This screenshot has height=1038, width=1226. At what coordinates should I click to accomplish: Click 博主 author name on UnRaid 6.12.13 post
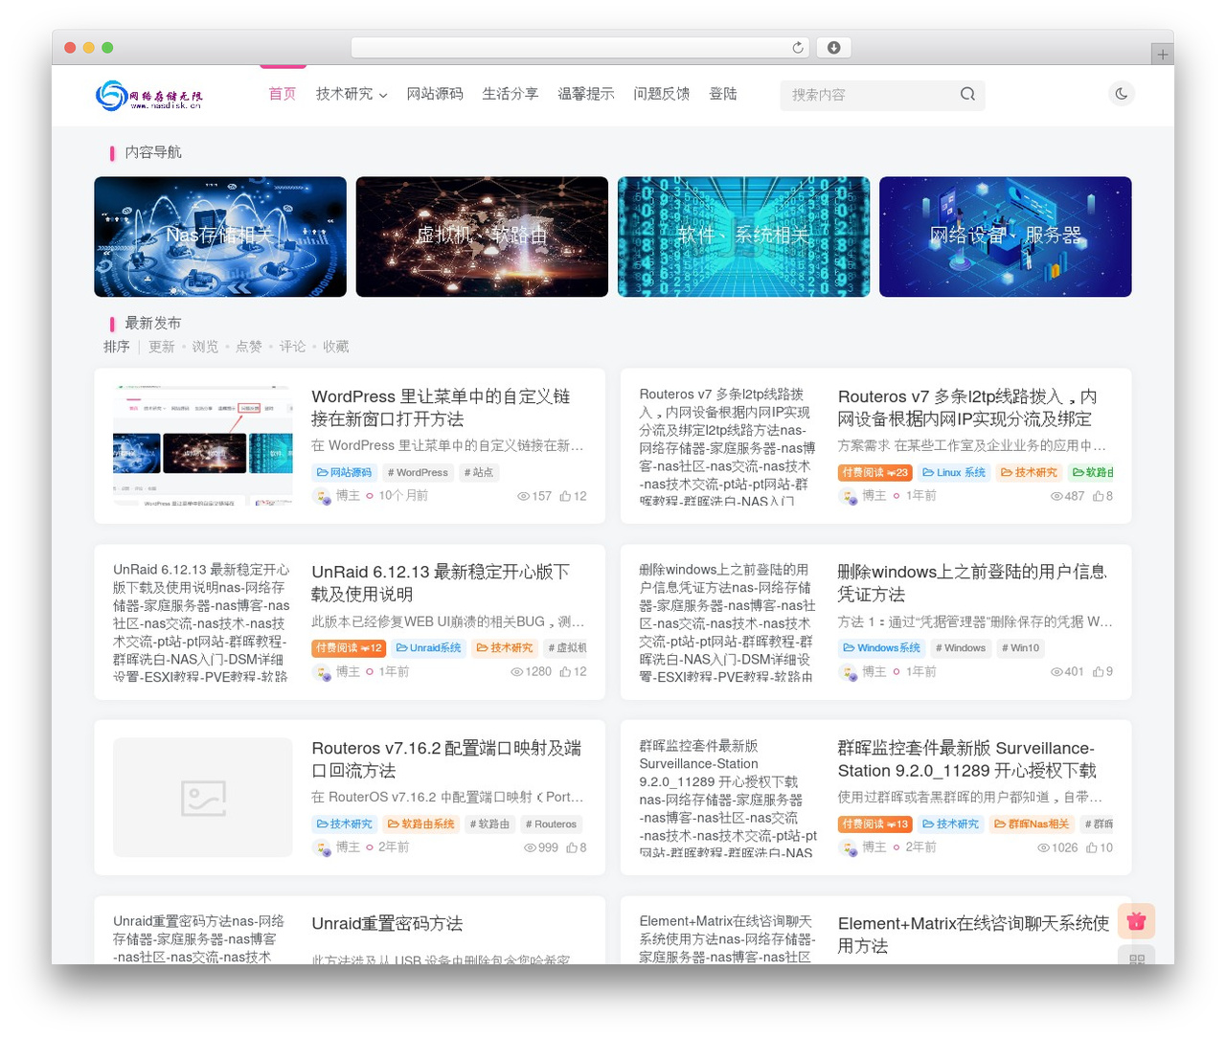[348, 672]
